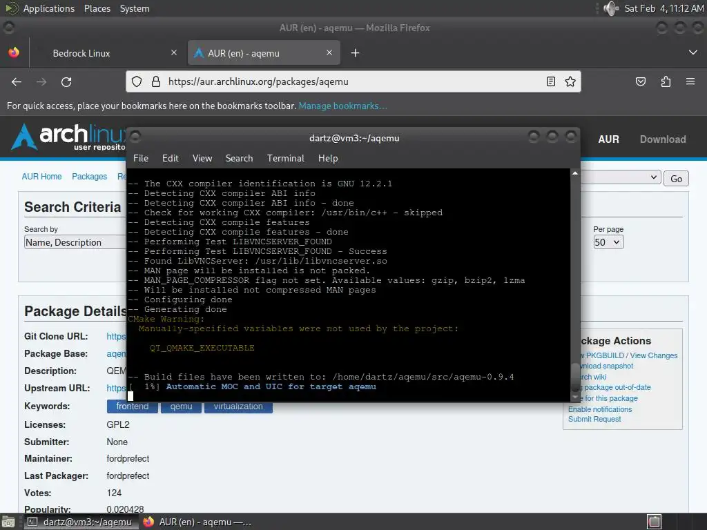Click the terminal scrollbar up arrow

[x=575, y=173]
